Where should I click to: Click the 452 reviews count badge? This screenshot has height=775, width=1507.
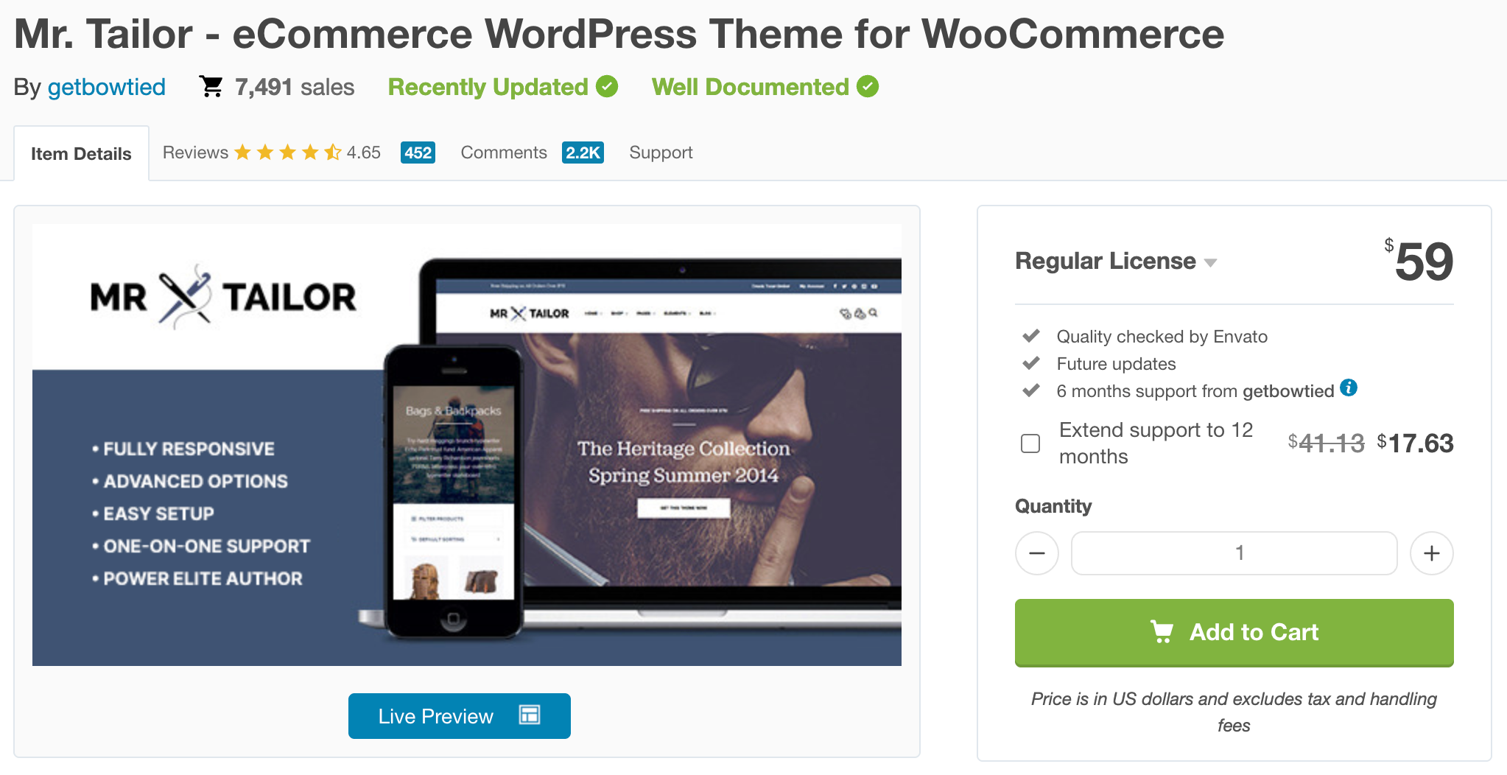(x=418, y=152)
